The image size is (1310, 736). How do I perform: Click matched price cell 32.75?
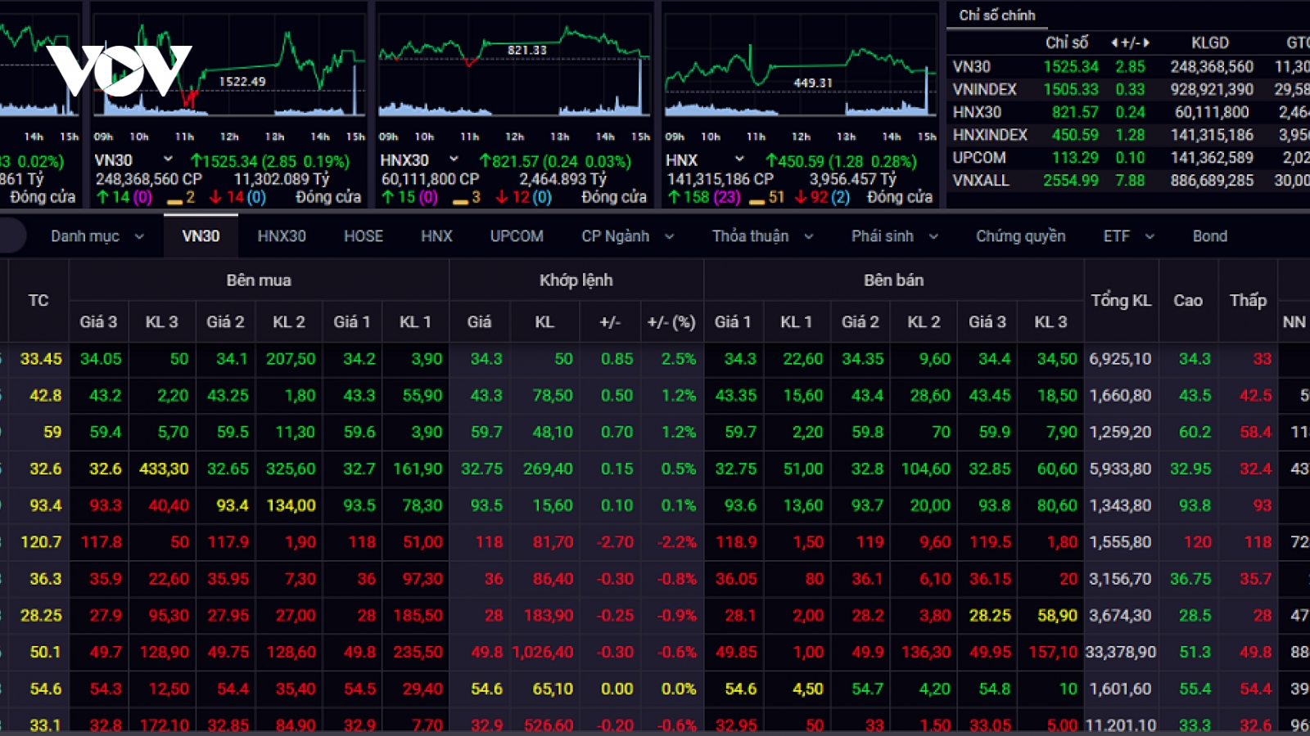(x=481, y=469)
